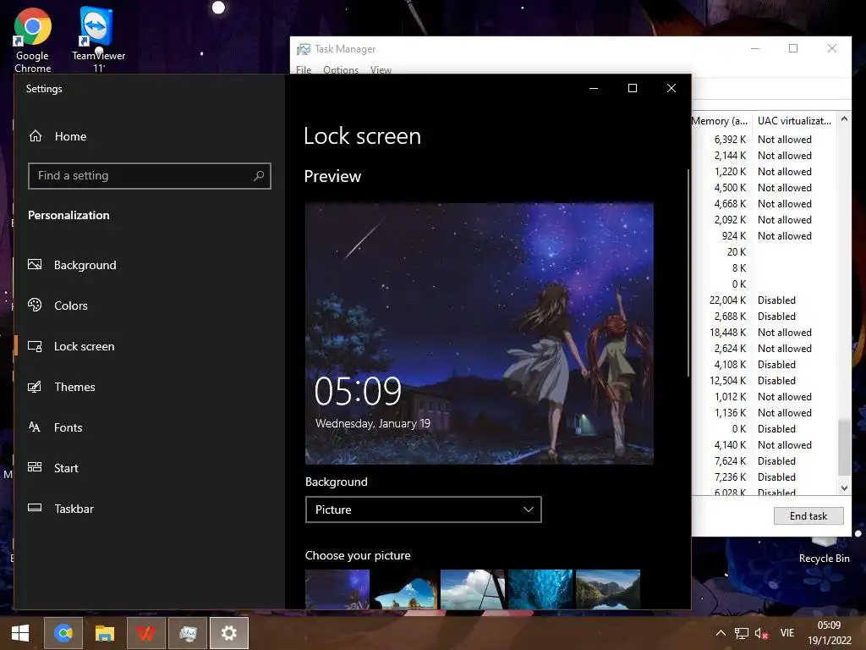Select the beach cave picture thumbnail
This screenshot has height=650, width=866.
point(405,589)
